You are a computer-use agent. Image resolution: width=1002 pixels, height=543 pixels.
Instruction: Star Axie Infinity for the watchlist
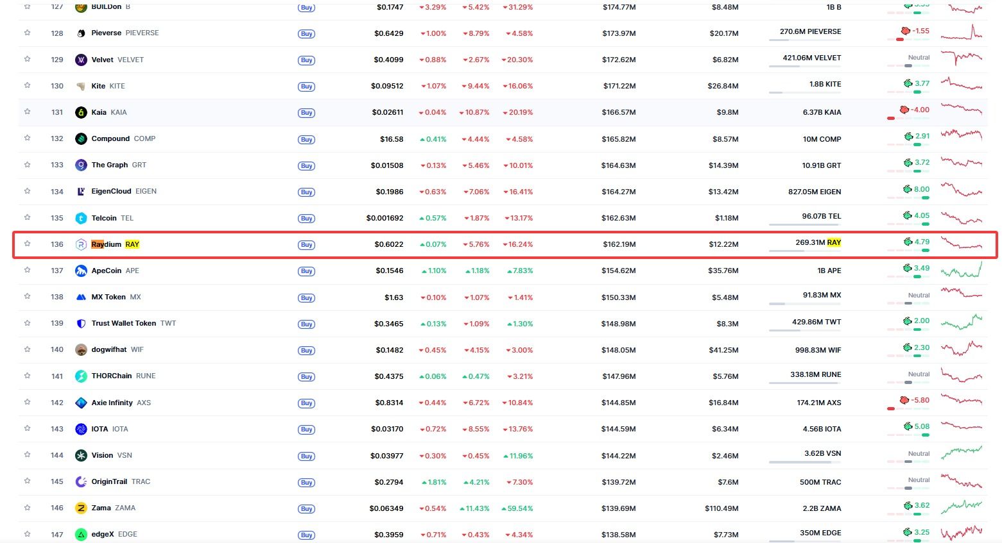27,402
